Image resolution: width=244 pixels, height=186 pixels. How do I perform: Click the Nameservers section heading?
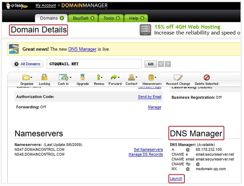(x=39, y=133)
